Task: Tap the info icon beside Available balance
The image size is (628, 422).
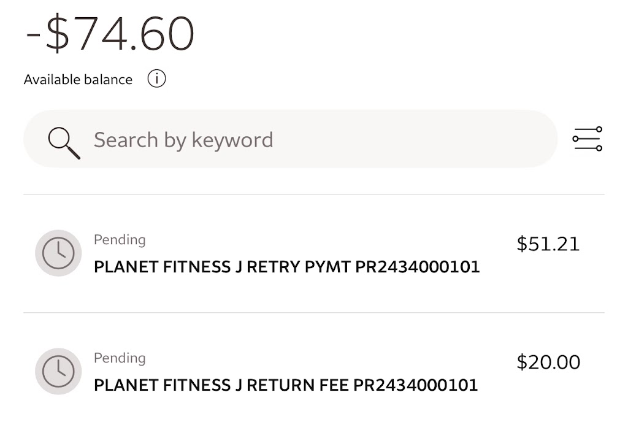Action: point(156,79)
